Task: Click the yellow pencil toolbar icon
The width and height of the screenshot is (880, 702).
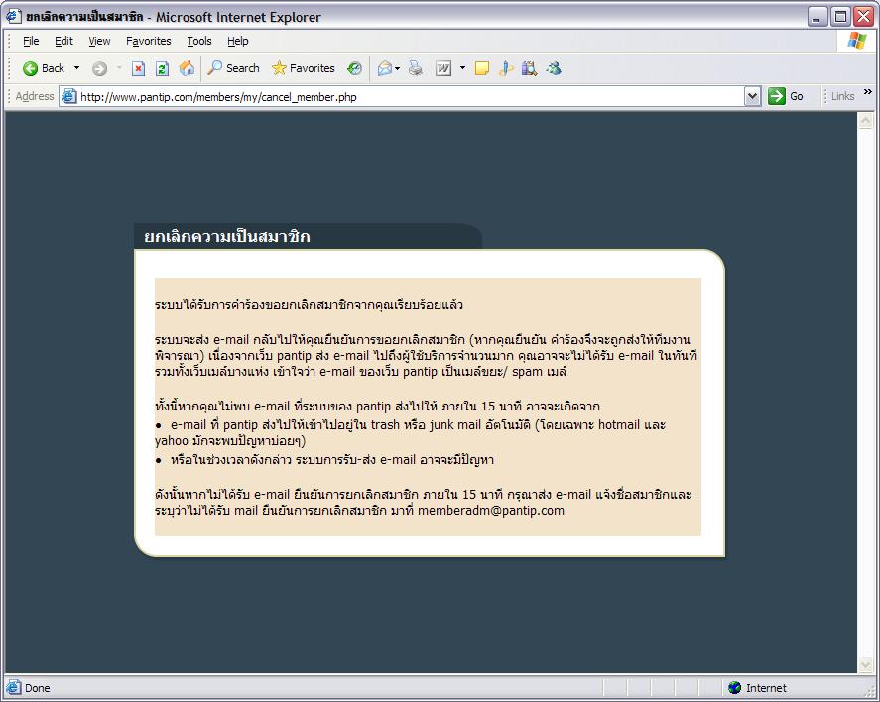Action: pos(506,68)
